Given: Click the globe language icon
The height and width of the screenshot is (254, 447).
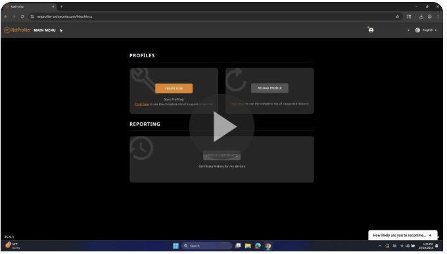Looking at the screenshot, I should click(417, 30).
